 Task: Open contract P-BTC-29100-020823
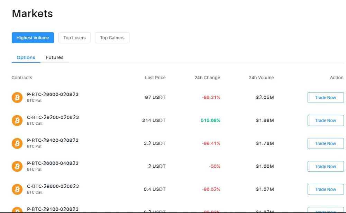53,209
